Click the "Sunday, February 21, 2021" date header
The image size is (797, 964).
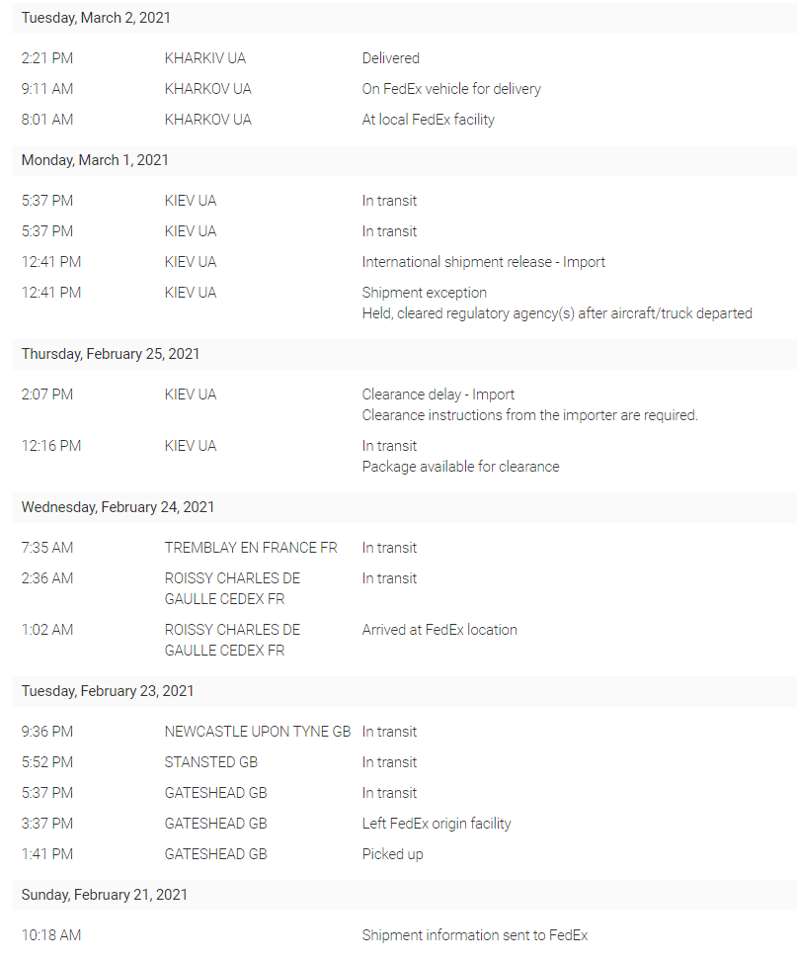(x=104, y=895)
